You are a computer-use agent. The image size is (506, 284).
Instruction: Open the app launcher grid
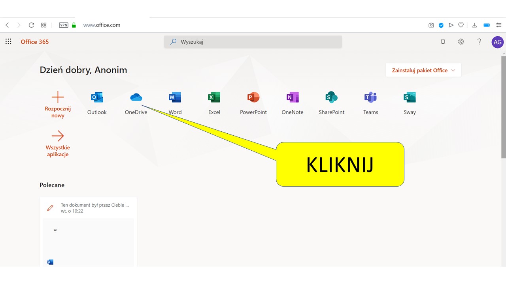8,42
